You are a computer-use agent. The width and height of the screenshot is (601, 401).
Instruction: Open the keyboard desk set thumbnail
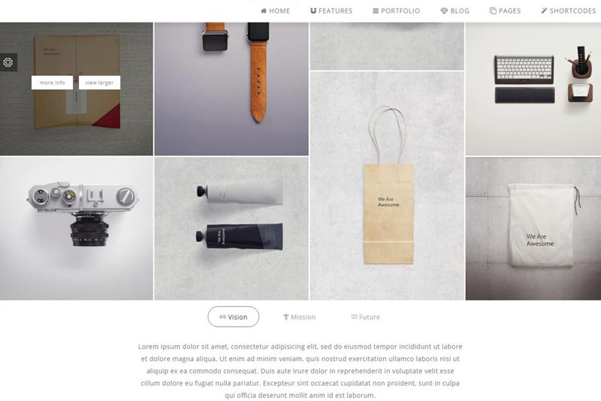[533, 89]
